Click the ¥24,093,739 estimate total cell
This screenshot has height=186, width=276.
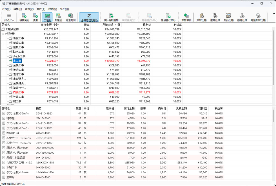tap(112, 29)
